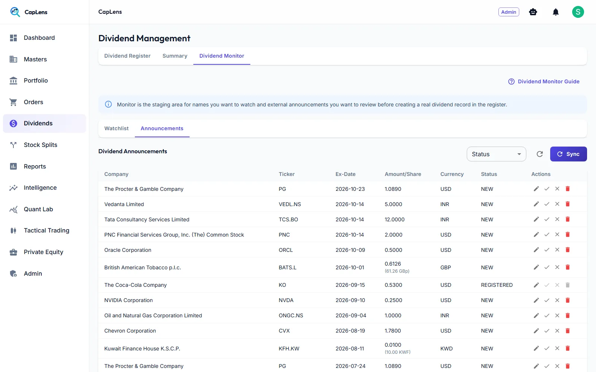Select the Dividend Monitor tab
The image size is (596, 372).
pos(222,56)
